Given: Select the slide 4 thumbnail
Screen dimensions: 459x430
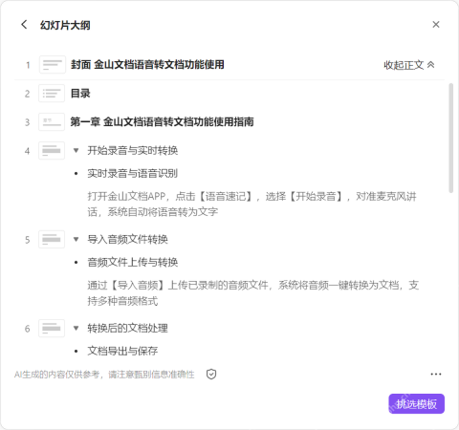Looking at the screenshot, I should (x=52, y=150).
